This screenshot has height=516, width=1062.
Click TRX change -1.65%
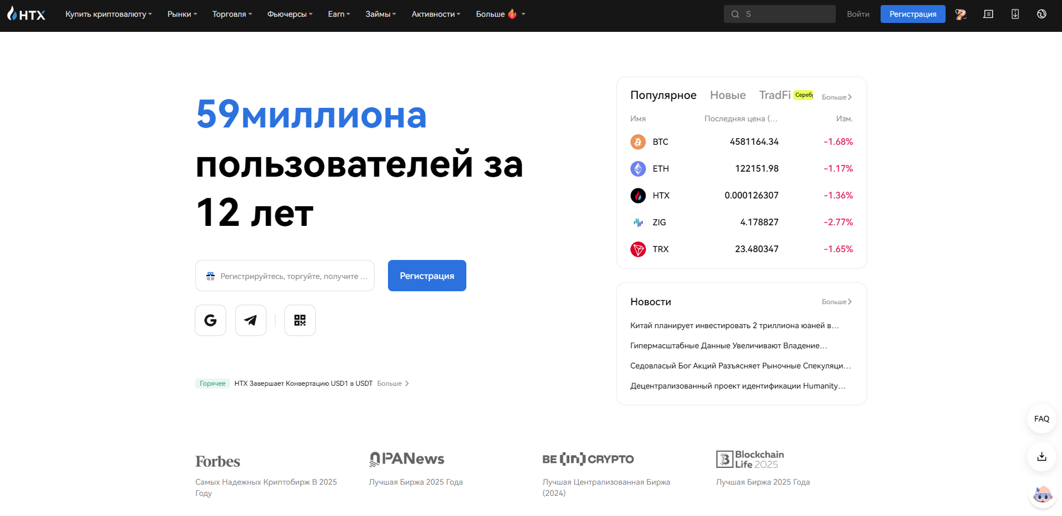(x=838, y=249)
